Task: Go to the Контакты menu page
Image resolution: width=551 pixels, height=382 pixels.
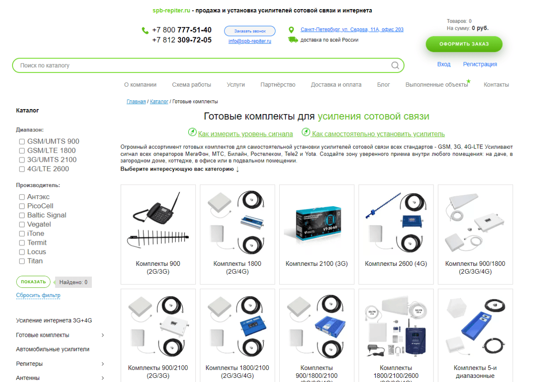Action: point(496,85)
